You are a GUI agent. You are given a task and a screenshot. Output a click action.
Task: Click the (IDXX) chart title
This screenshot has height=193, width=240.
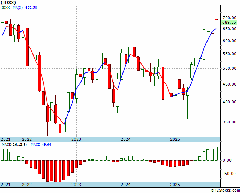click(8, 2)
